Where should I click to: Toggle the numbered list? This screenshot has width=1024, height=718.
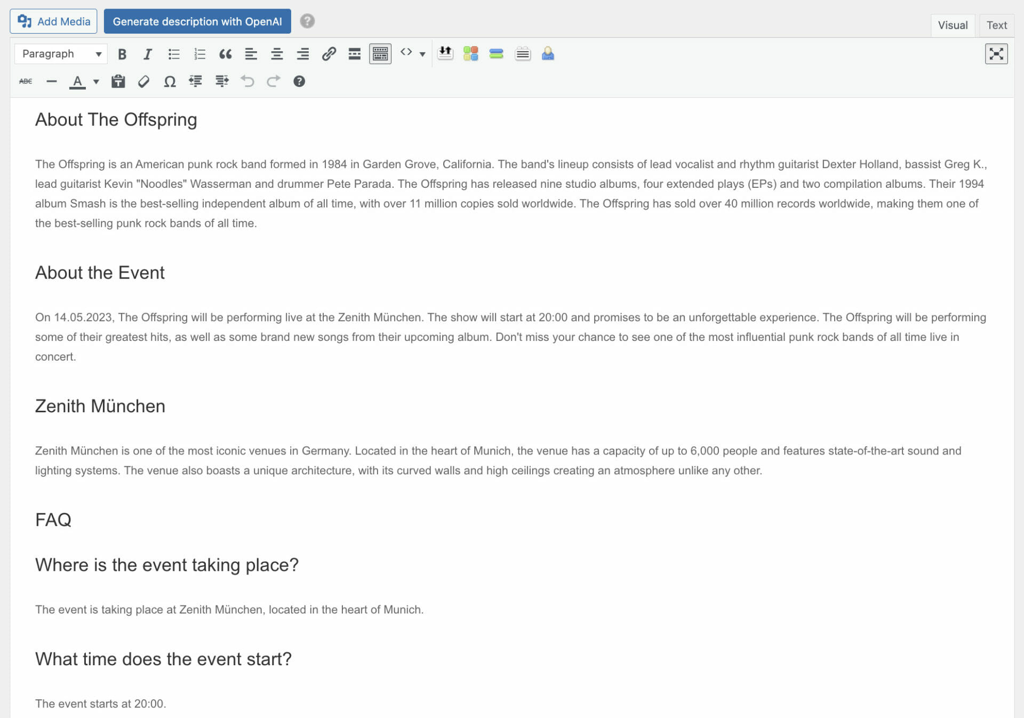point(198,53)
